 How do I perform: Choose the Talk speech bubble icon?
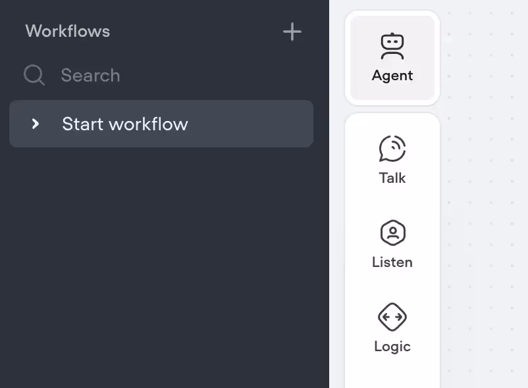pyautogui.click(x=392, y=149)
